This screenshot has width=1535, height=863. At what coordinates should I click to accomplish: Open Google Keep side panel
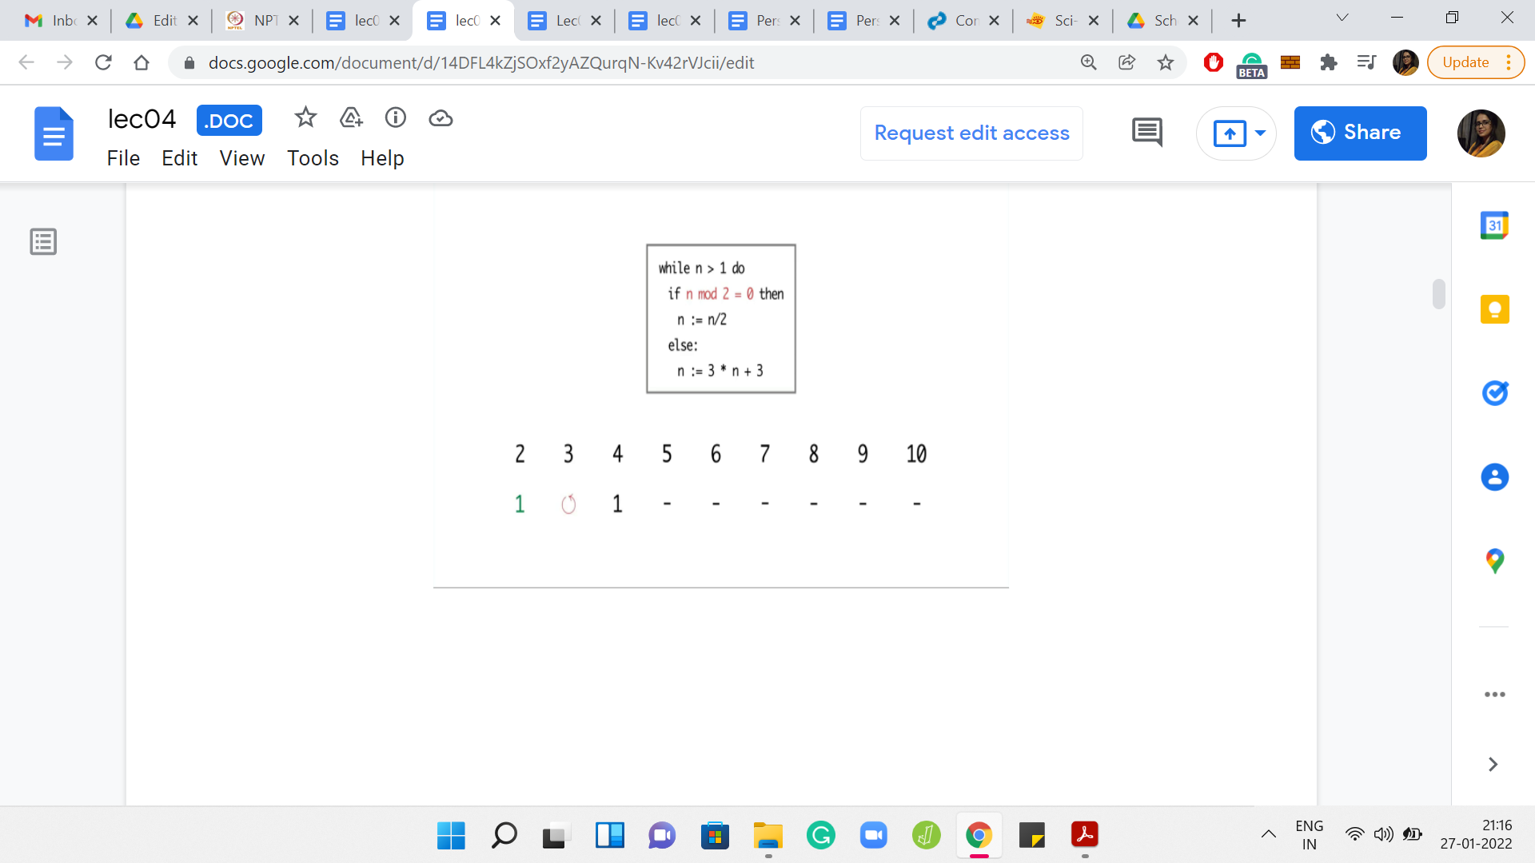1494,309
